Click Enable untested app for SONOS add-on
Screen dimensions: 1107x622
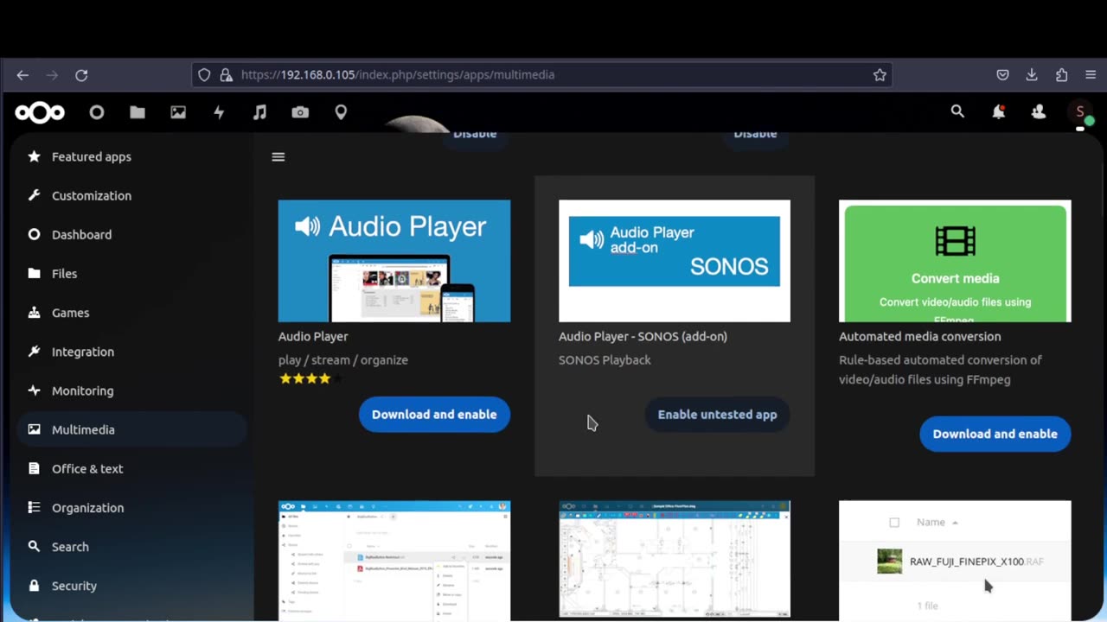click(717, 415)
